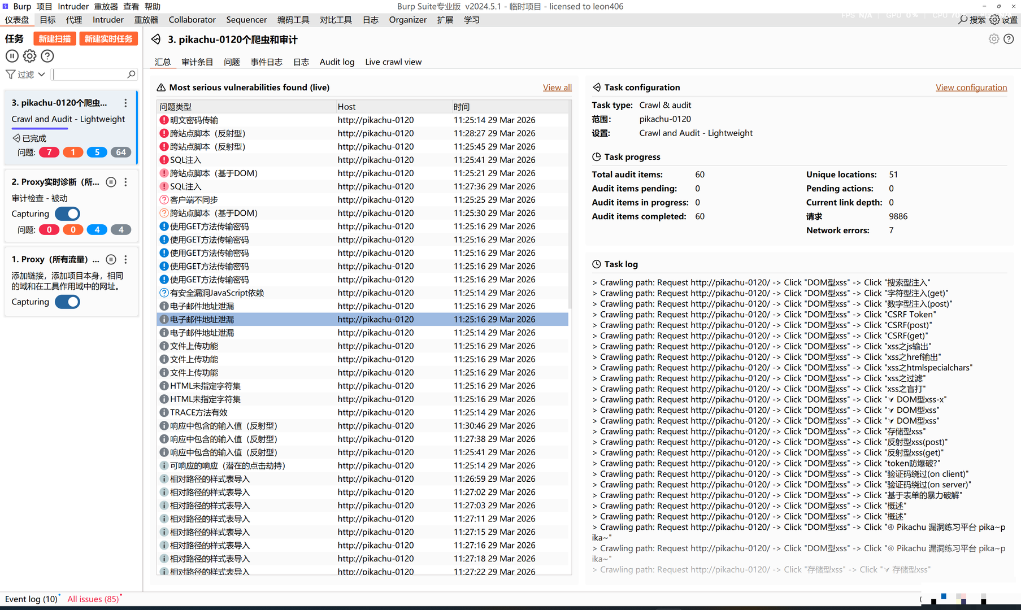The width and height of the screenshot is (1021, 610).
Task: Select the 明文密码传输 issue row
Action: tap(362, 120)
